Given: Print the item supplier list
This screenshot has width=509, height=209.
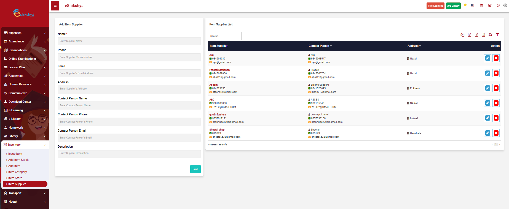Looking at the screenshot, I should click(x=490, y=35).
